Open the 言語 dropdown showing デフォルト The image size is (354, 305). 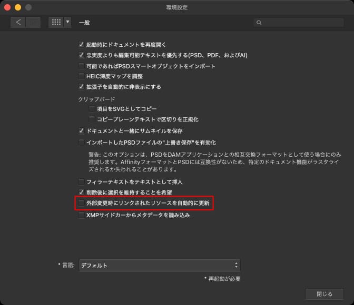[x=159, y=266]
